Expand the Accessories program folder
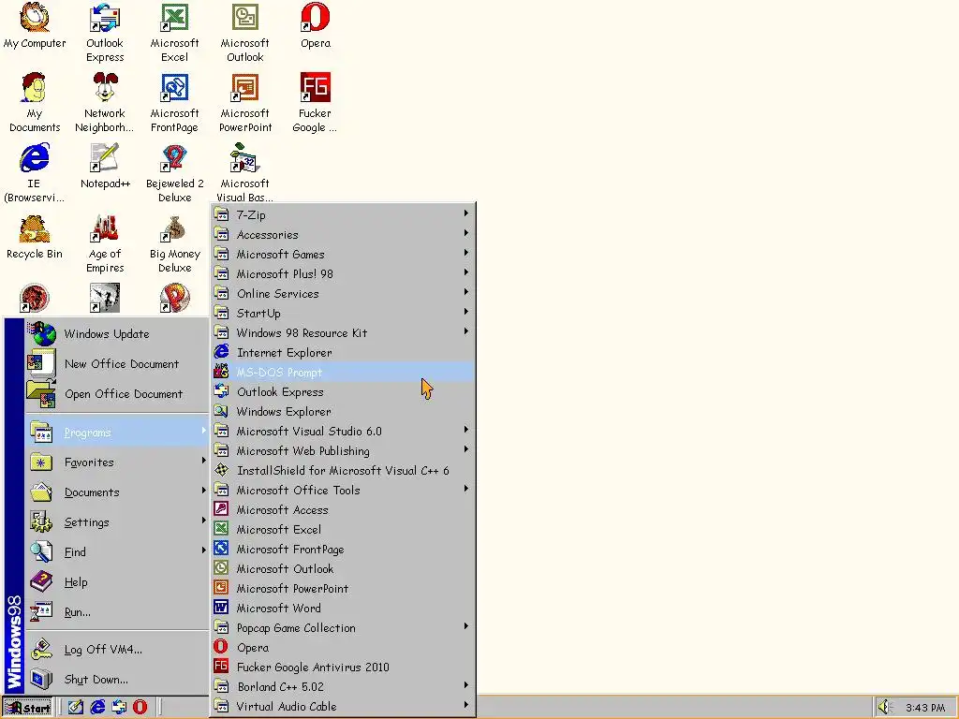 (343, 235)
